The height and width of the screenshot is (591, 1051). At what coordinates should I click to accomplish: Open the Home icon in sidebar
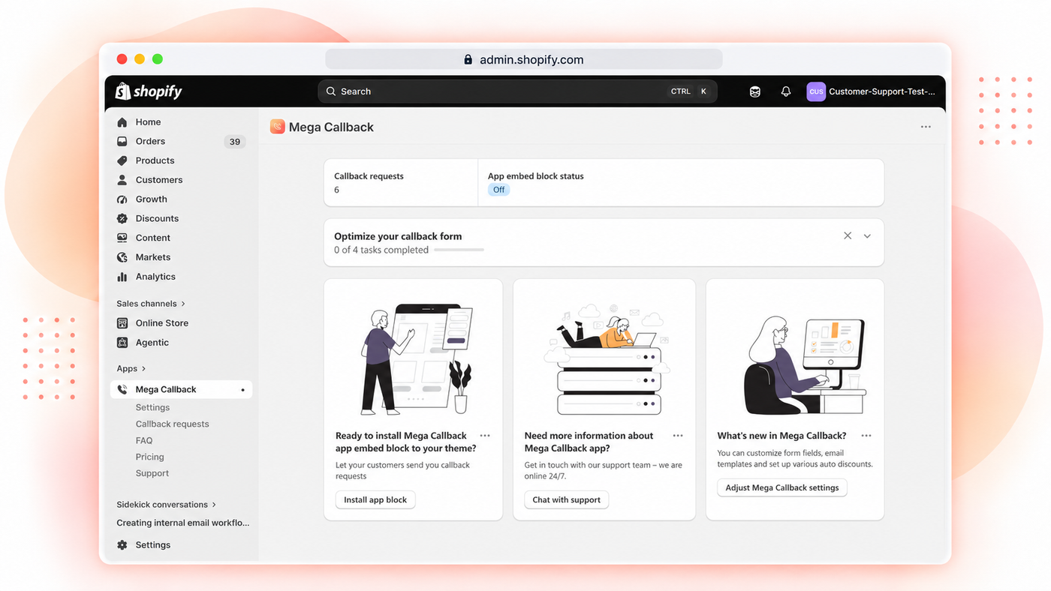pos(122,122)
